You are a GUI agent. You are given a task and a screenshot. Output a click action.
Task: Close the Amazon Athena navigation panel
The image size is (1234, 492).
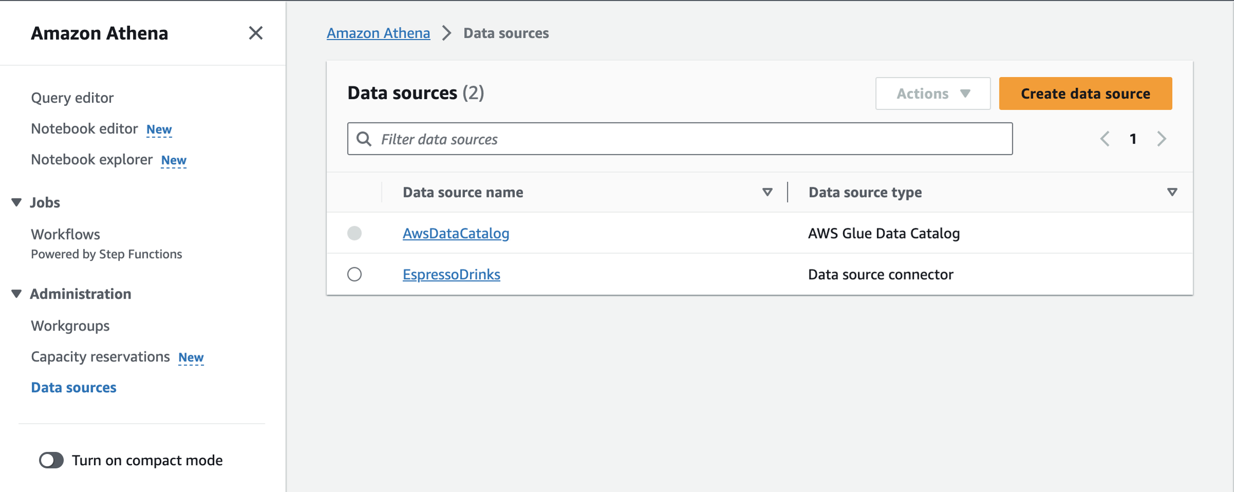tap(256, 33)
